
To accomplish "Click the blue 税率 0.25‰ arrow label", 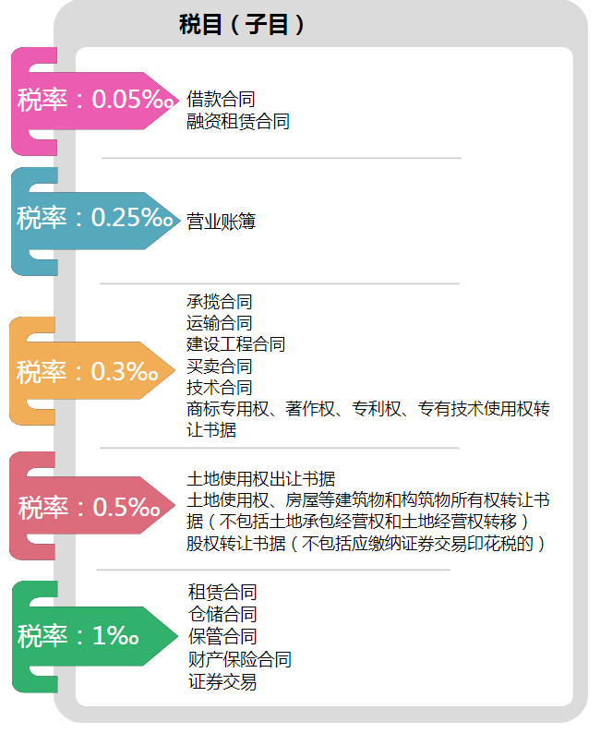I will point(95,221).
